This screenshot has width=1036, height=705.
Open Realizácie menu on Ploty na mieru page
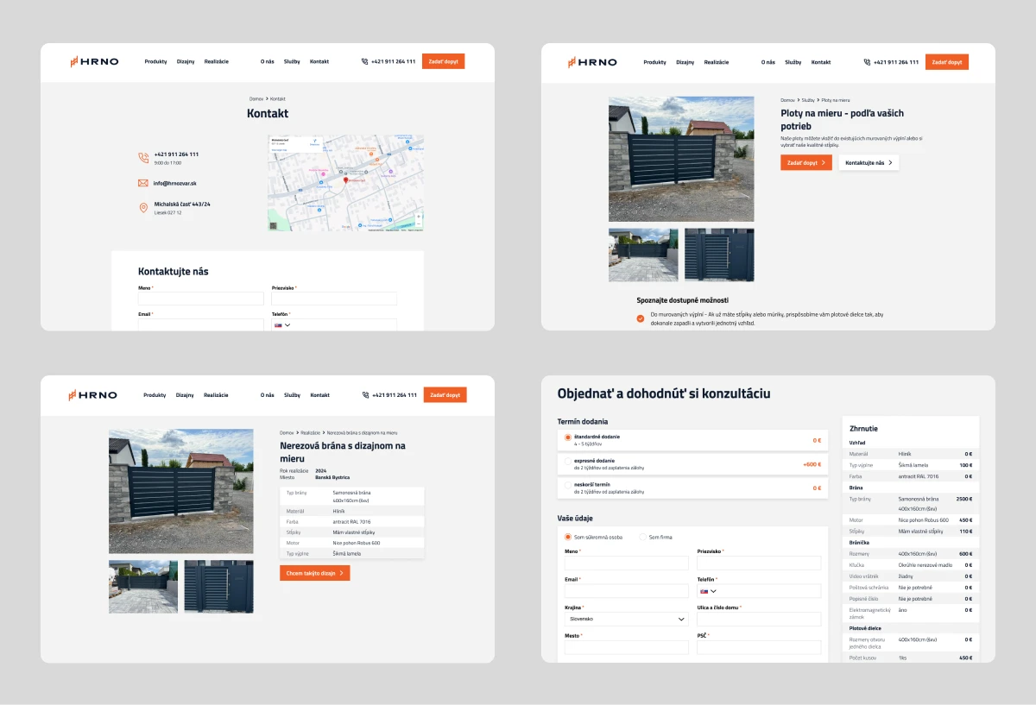click(x=717, y=62)
